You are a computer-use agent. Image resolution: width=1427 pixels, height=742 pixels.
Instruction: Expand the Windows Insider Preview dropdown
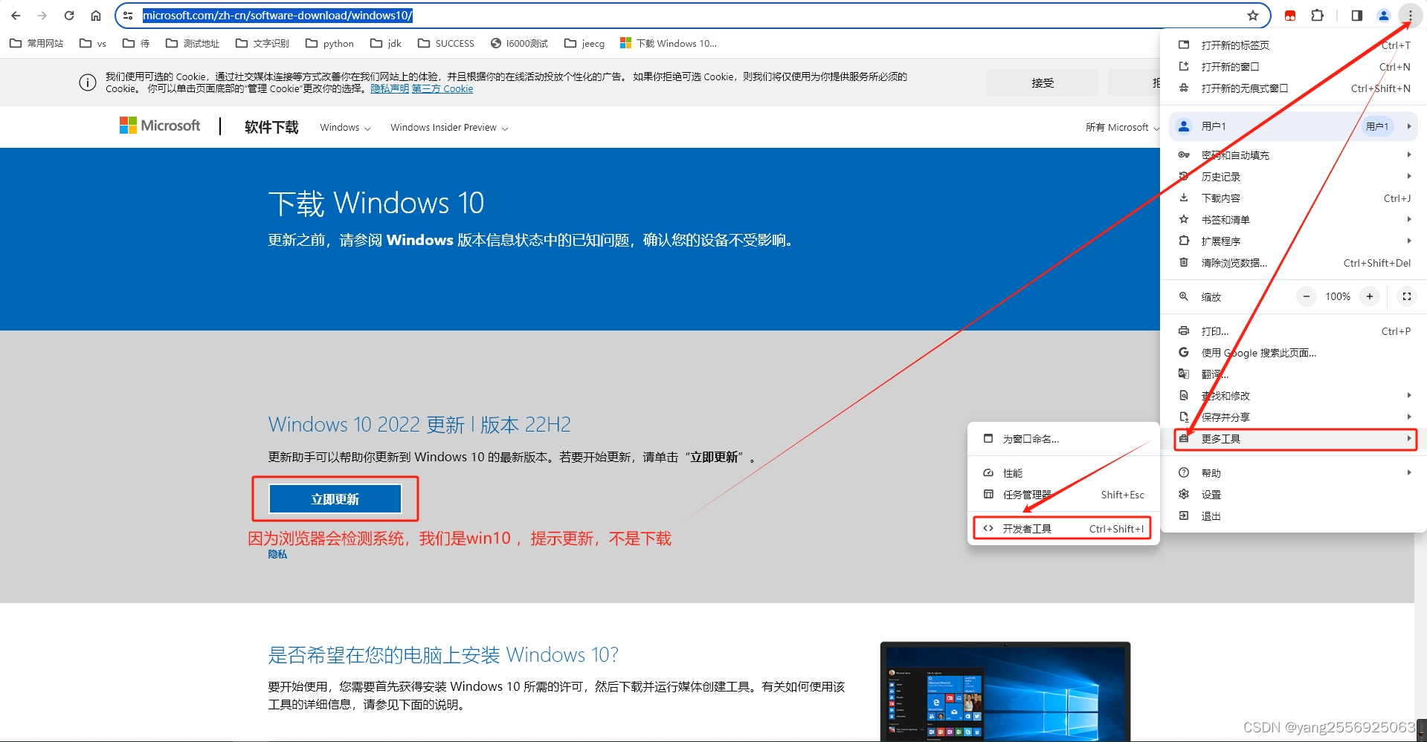[x=448, y=127]
